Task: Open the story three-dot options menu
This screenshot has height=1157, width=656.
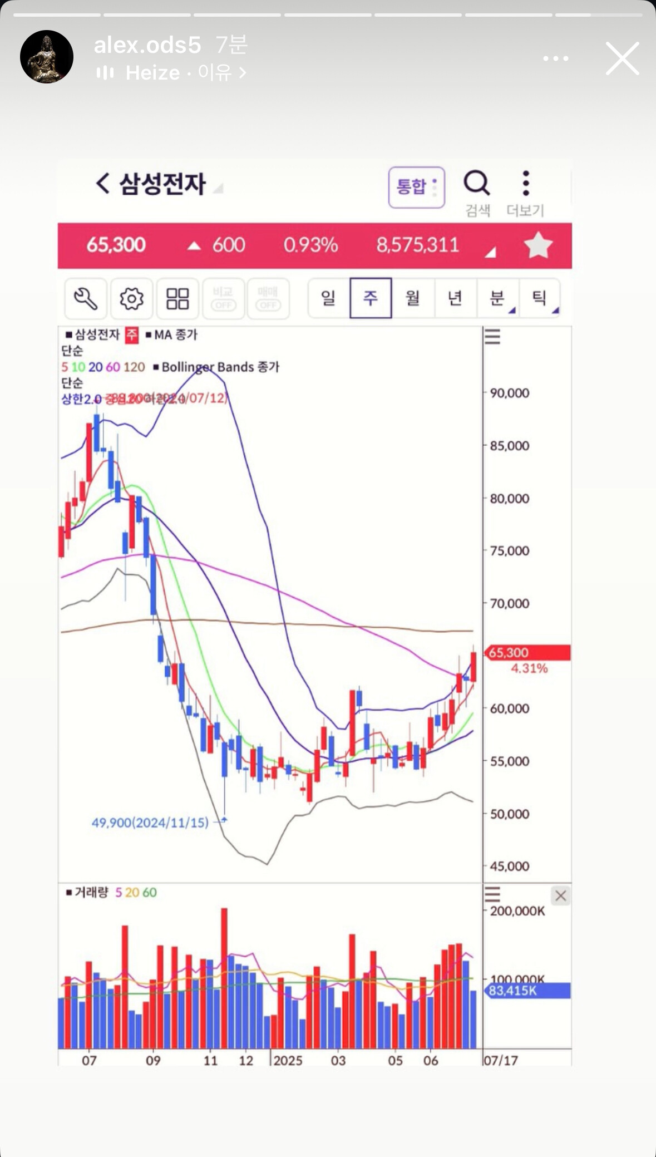Action: (x=555, y=58)
